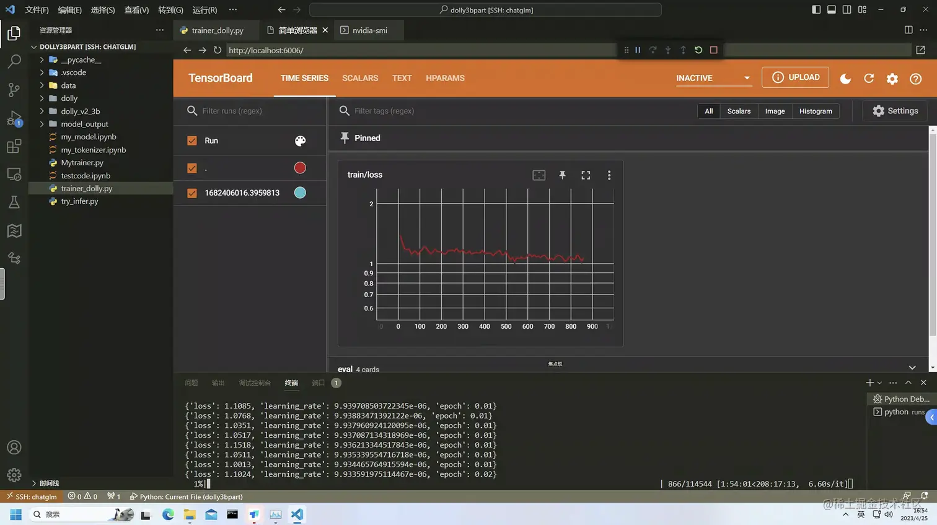The height and width of the screenshot is (525, 937).
Task: Toggle secondary side bar layout button
Action: point(847,9)
